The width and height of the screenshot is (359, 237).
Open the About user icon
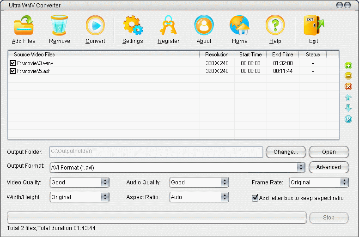[204, 25]
